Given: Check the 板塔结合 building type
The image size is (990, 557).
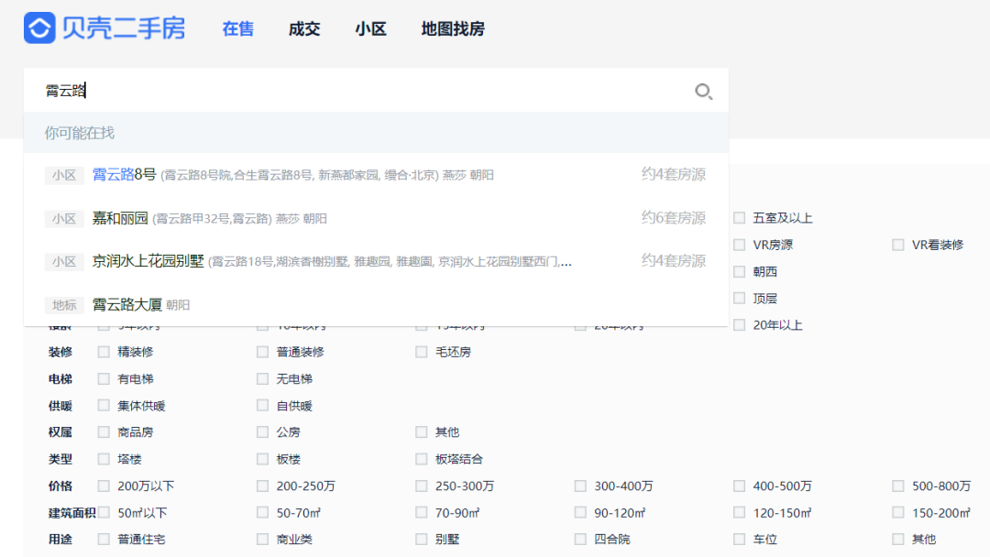Looking at the screenshot, I should coord(421,459).
